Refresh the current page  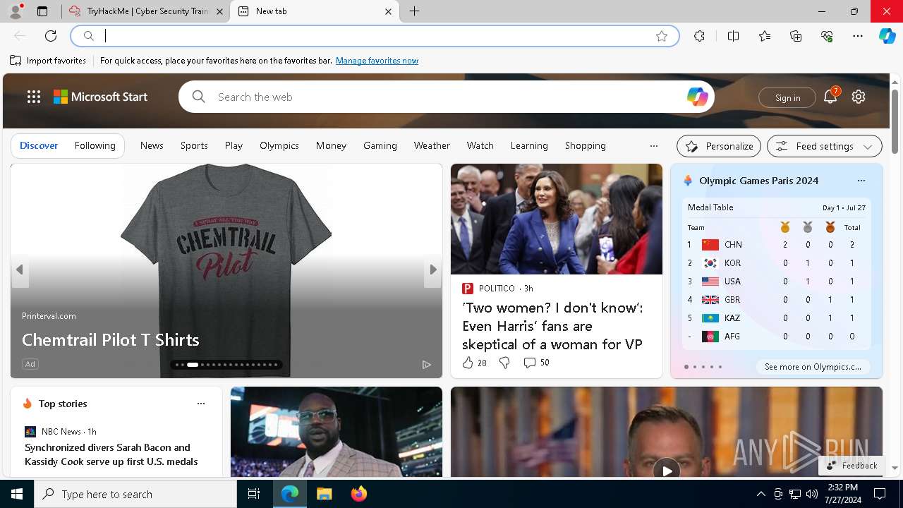point(51,36)
